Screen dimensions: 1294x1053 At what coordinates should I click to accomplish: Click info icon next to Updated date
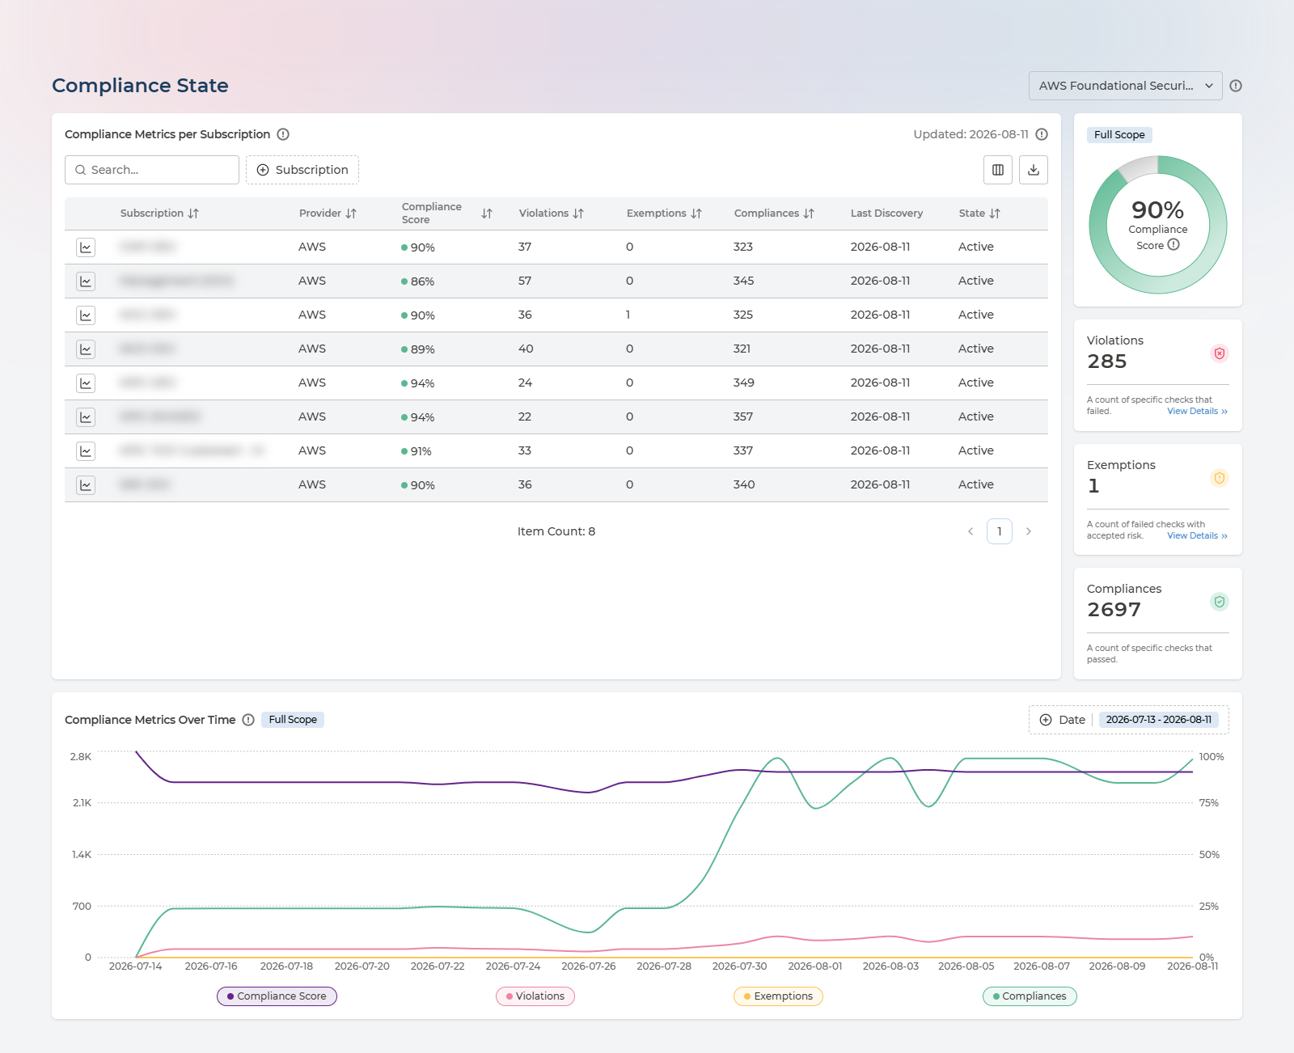1042,134
